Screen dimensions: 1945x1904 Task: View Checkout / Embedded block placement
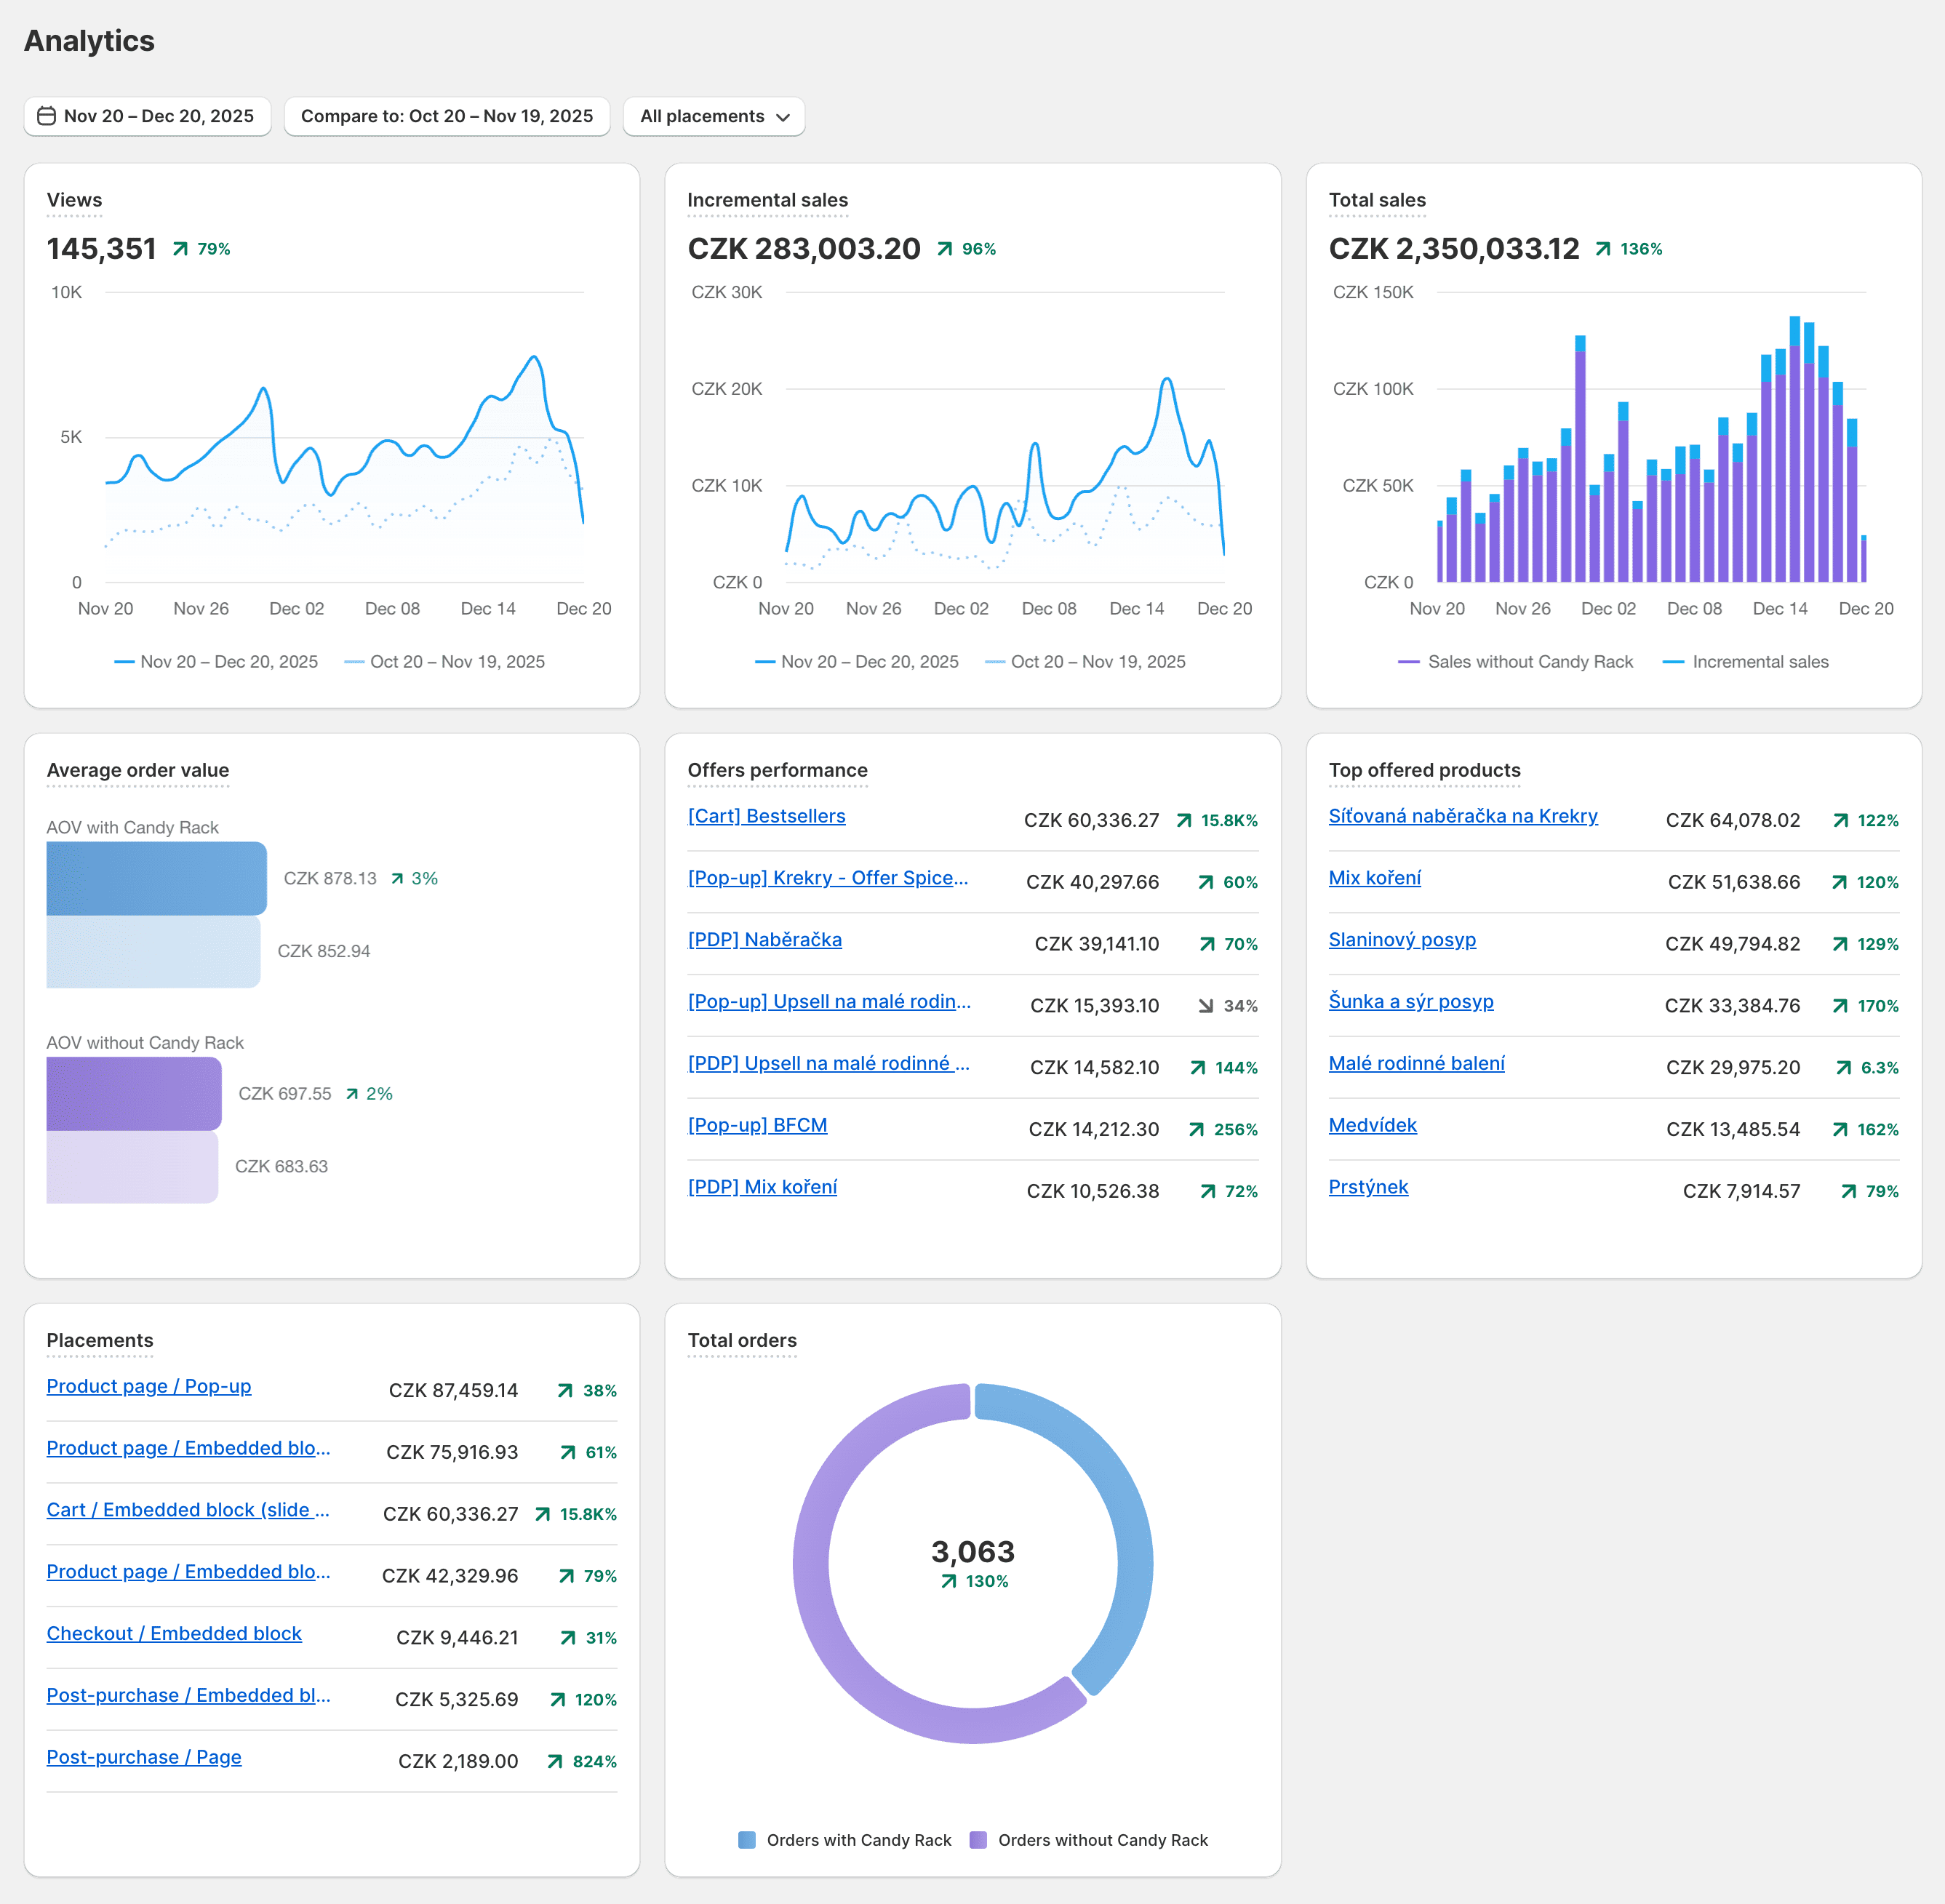coord(174,1633)
